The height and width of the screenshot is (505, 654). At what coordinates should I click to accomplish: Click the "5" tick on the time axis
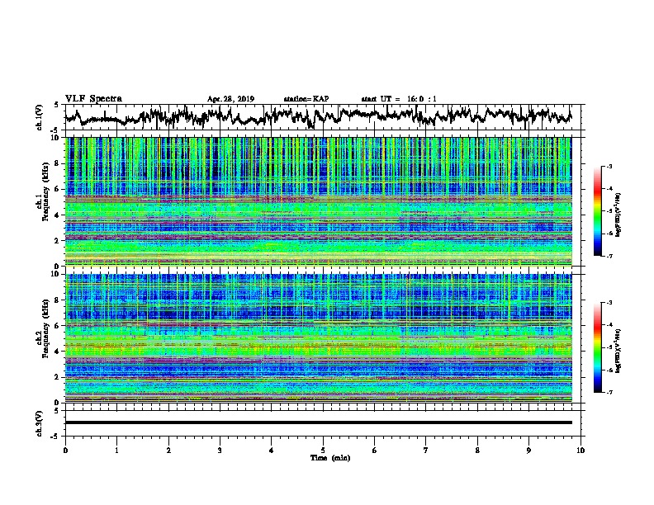click(323, 451)
